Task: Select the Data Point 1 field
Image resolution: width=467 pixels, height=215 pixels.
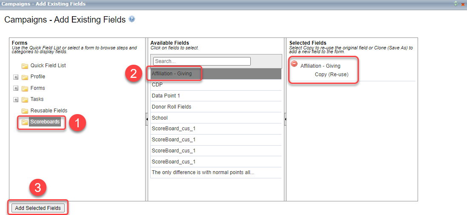Action: click(x=166, y=96)
